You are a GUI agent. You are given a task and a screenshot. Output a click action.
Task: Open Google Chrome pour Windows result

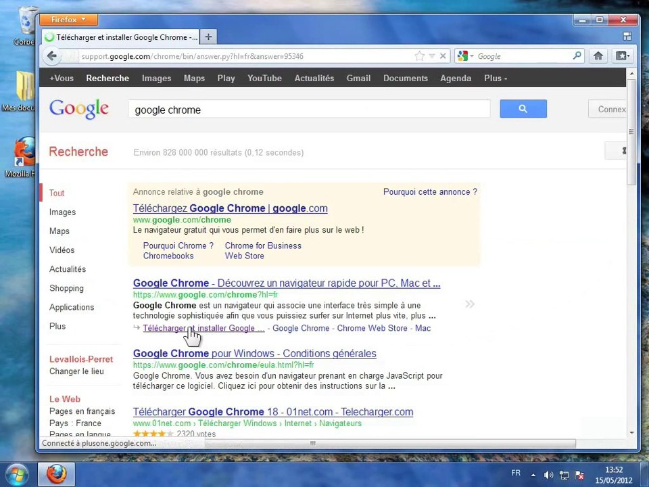click(x=255, y=353)
